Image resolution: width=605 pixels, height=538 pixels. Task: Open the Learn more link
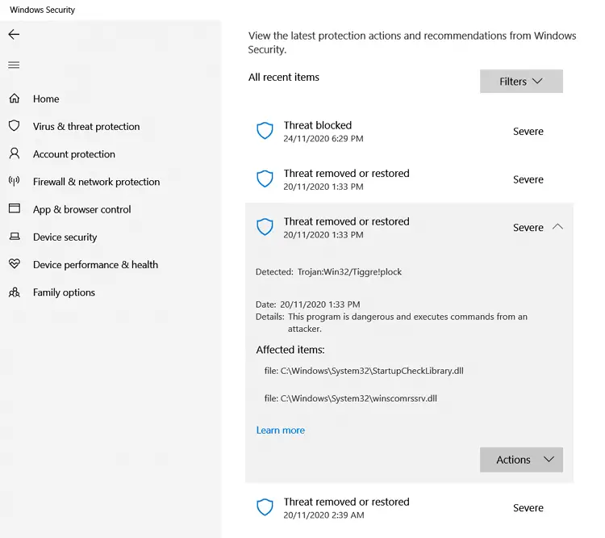281,431
